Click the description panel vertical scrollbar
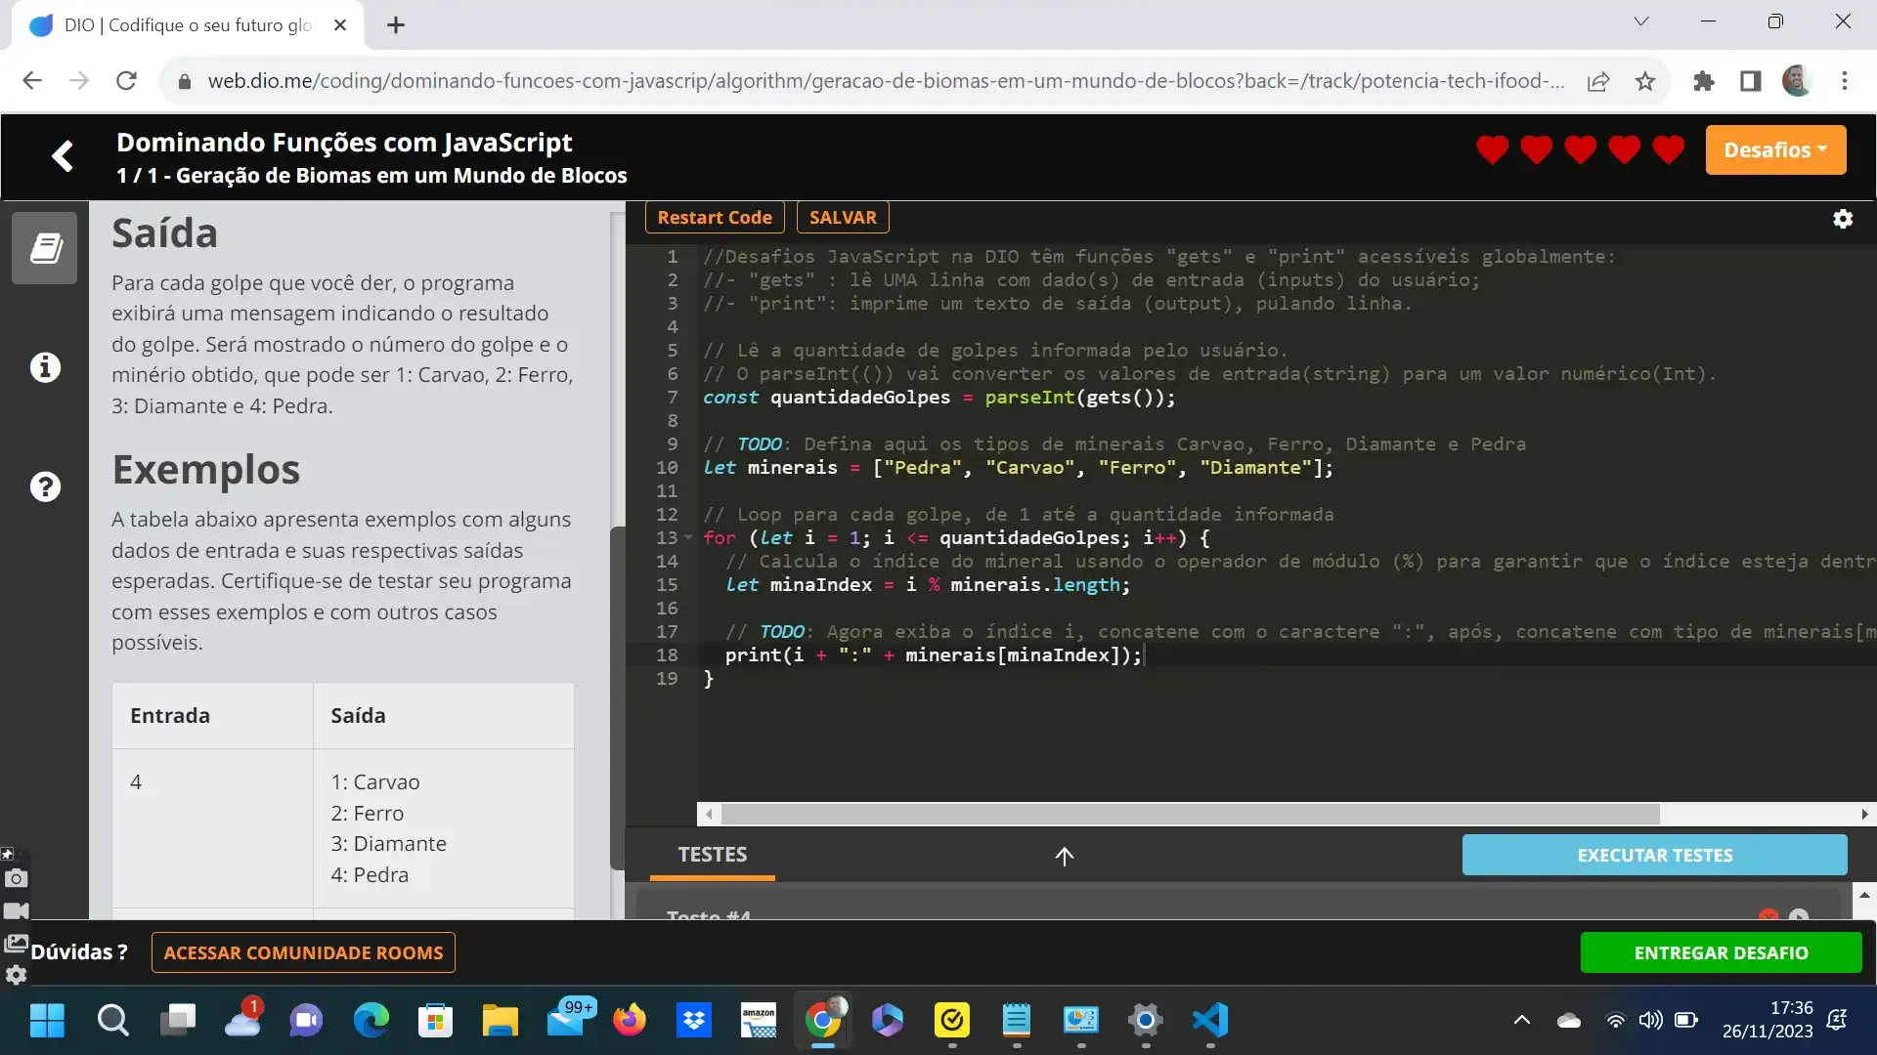The width and height of the screenshot is (1877, 1055). tap(617, 698)
